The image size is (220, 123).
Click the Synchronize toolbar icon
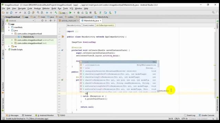pos(11,13)
